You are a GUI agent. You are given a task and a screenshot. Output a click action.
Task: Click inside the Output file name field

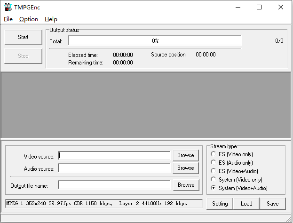pos(114,185)
